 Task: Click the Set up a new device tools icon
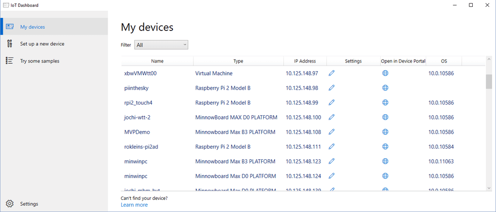[x=10, y=44]
